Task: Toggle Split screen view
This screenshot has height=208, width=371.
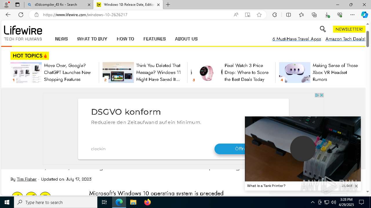Action: pos(288,15)
